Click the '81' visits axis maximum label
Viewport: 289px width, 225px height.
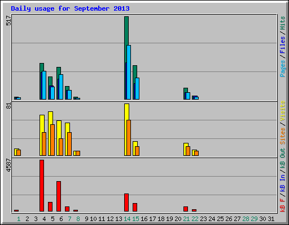tap(8, 106)
